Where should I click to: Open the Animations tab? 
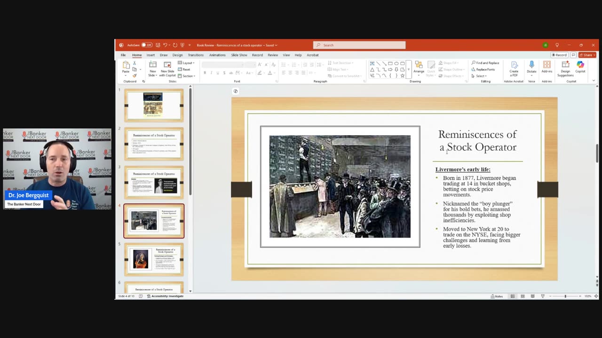coord(217,55)
